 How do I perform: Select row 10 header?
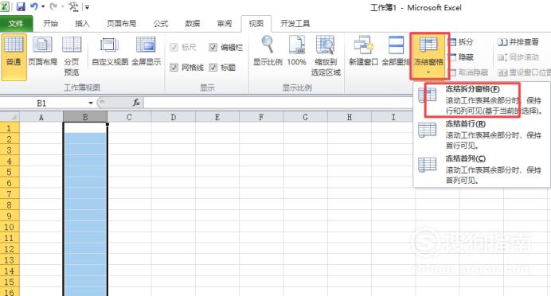point(10,227)
